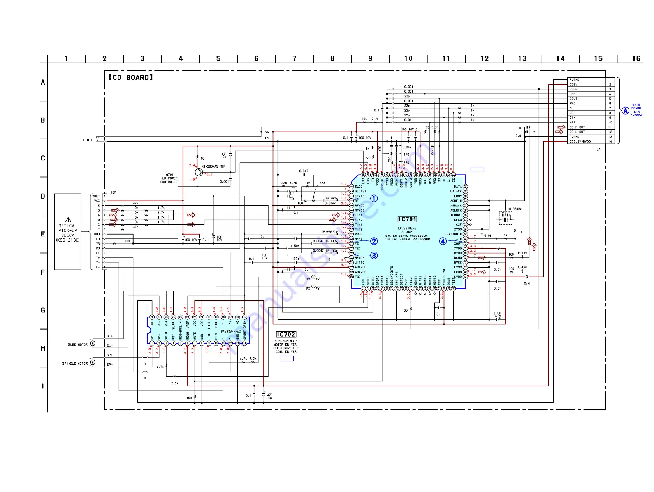Click the small blue rectangle above IC701's DATA pin
Screen dimensions: 654x492
point(477,169)
